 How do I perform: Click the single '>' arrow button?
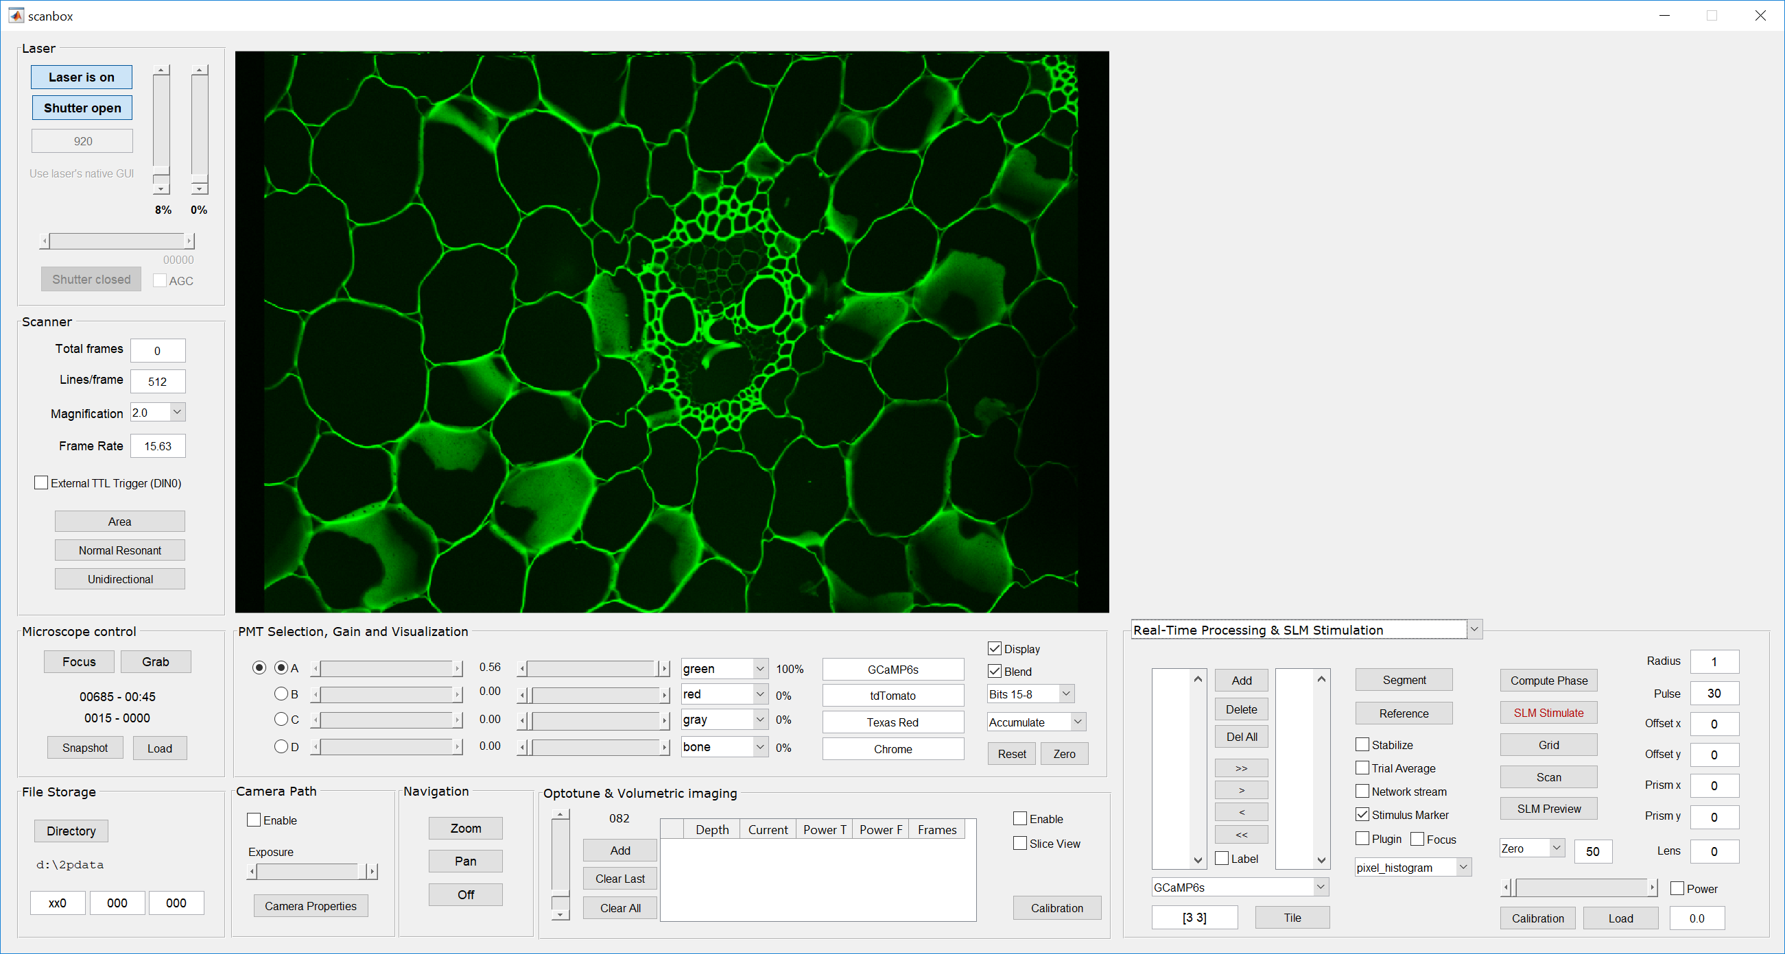pyautogui.click(x=1241, y=790)
